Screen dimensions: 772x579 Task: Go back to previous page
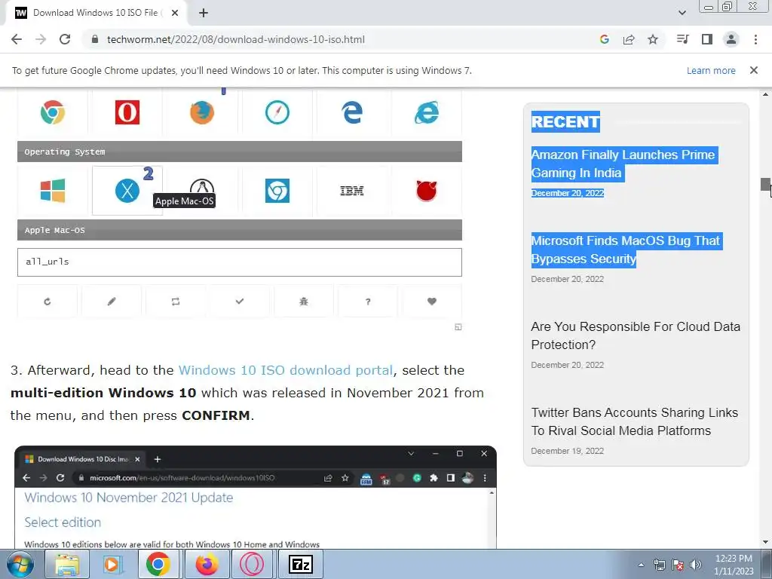click(x=17, y=39)
